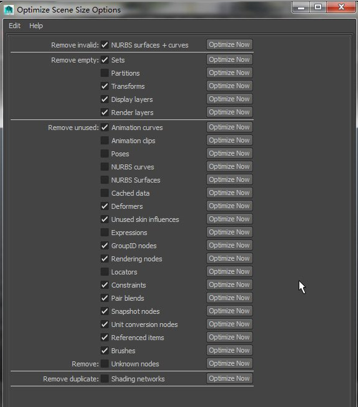Enable the Partitions checkbox
The image size is (358, 407).
coord(104,73)
